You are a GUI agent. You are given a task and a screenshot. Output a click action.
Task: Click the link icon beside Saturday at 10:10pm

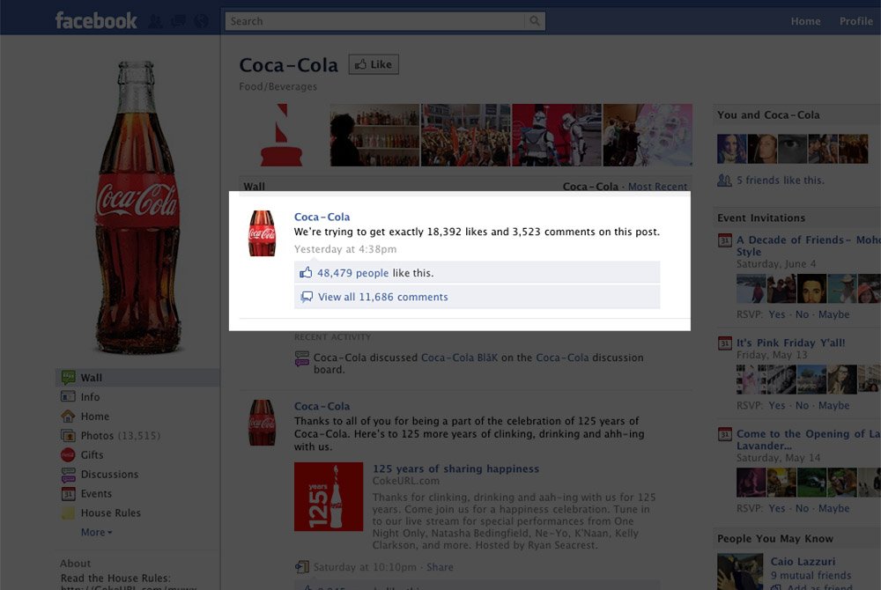tap(301, 567)
